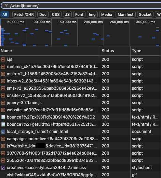Click the script icon beside campaign-index-live file
Image resolution: width=161 pixels, height=178 pixels.
[x=3, y=139]
